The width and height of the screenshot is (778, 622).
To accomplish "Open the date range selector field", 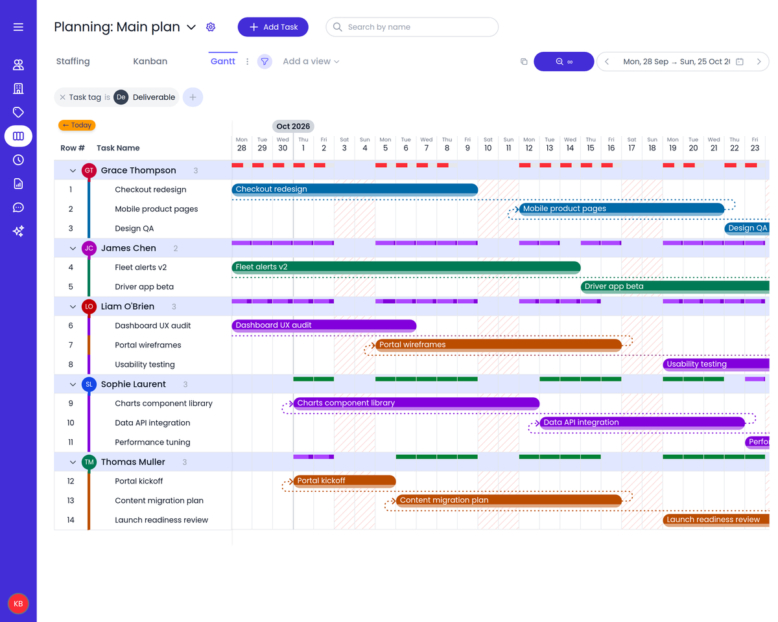I will tap(683, 62).
